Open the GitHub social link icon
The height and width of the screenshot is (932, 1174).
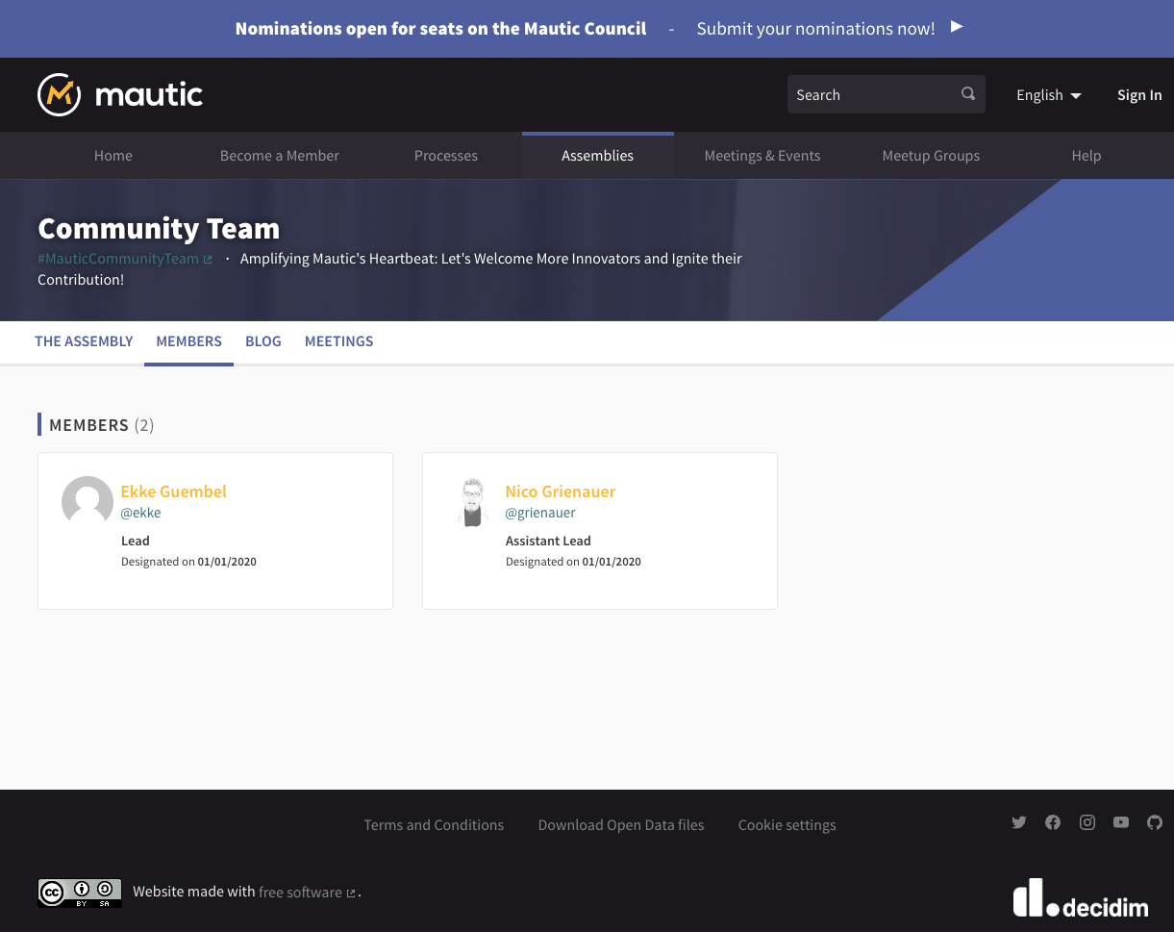(1155, 822)
